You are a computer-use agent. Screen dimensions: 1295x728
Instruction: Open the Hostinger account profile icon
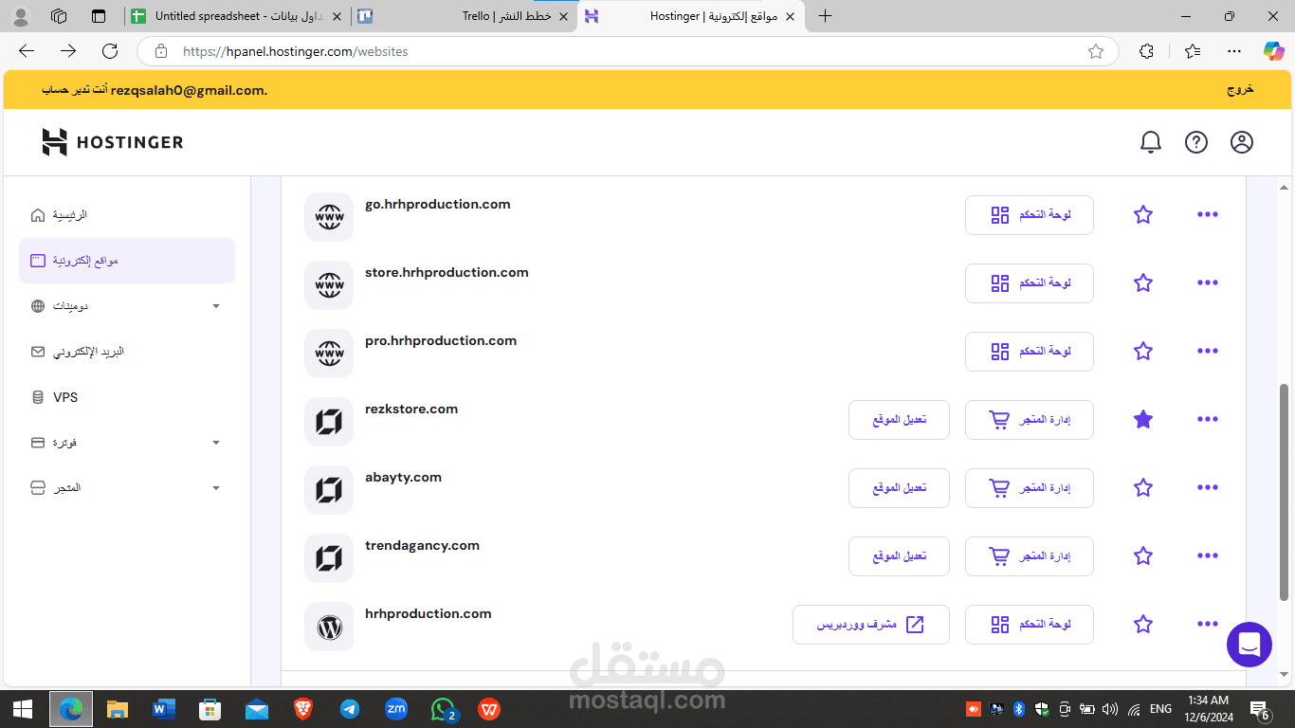1242,142
